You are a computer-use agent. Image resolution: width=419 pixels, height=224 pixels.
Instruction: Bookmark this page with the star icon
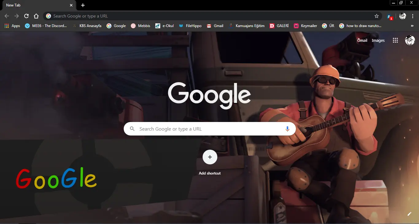tap(377, 16)
